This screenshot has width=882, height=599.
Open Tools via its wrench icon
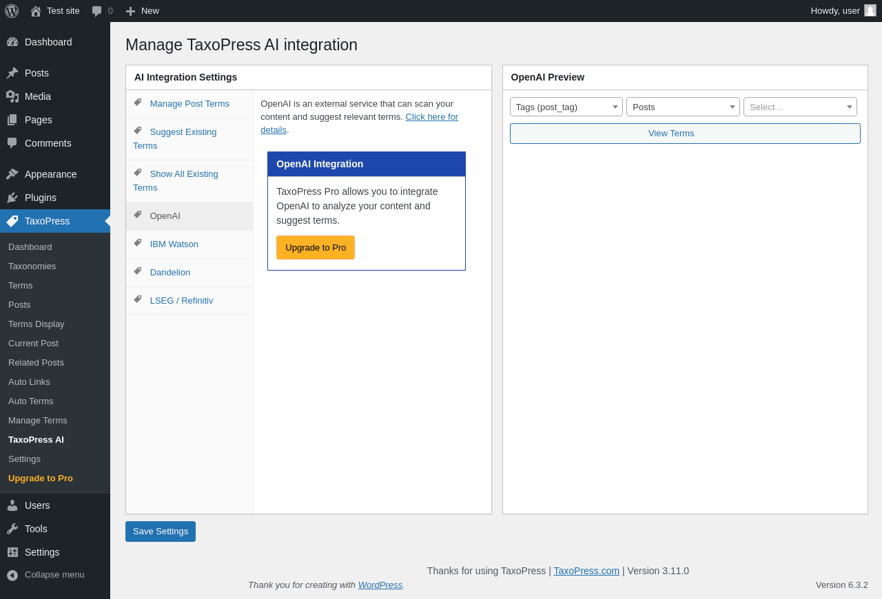[12, 529]
